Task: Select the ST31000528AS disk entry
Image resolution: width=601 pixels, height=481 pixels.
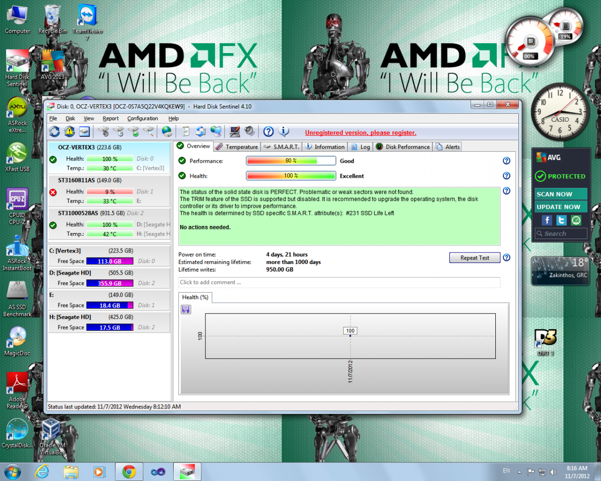Action: tap(109, 223)
